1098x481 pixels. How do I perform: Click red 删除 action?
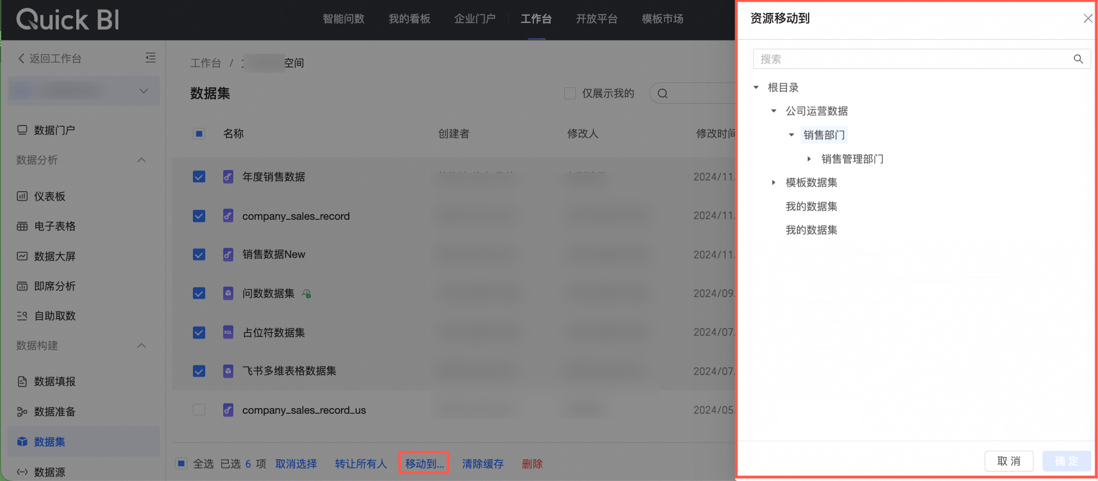coord(532,464)
